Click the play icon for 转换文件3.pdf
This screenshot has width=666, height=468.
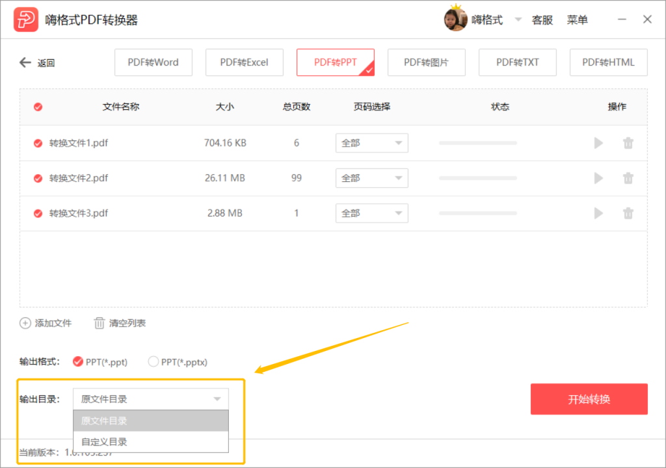598,213
